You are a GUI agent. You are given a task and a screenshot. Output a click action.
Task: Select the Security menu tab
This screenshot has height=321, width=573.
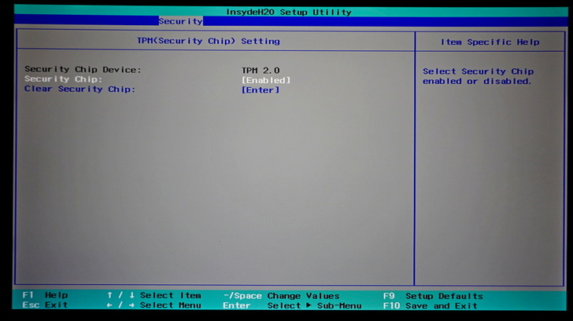tap(180, 21)
